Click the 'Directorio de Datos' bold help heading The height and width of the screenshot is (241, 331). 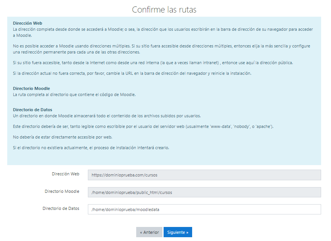[x=32, y=110]
